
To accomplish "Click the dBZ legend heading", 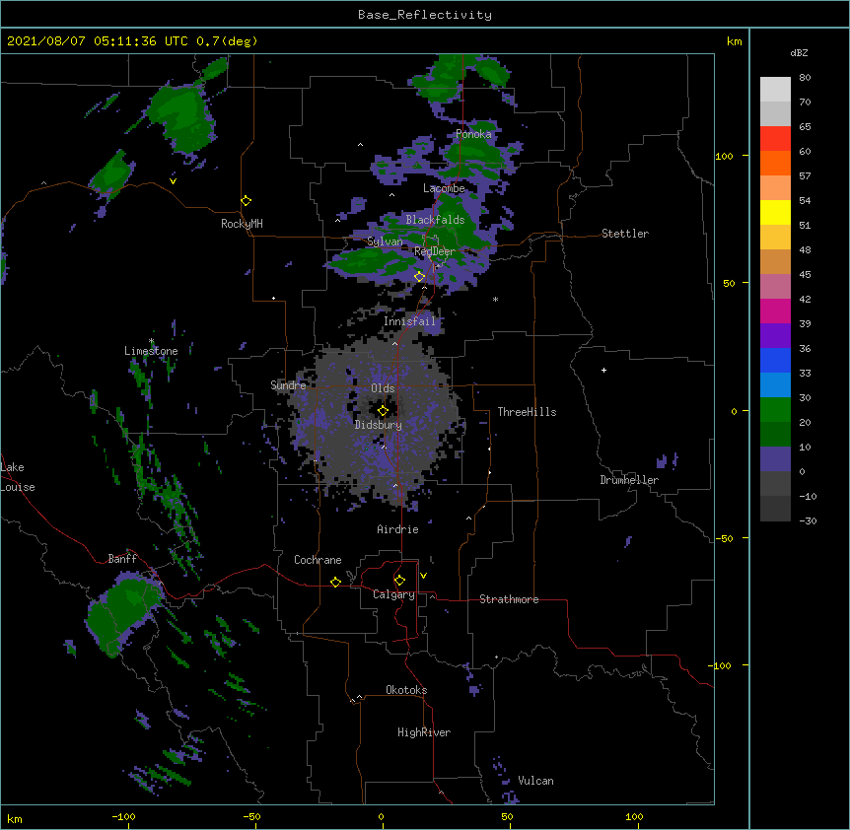I will point(799,52).
